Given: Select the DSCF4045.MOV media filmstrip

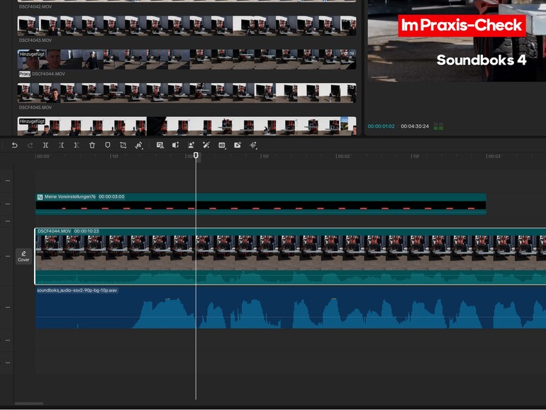Looking at the screenshot, I should point(186,93).
